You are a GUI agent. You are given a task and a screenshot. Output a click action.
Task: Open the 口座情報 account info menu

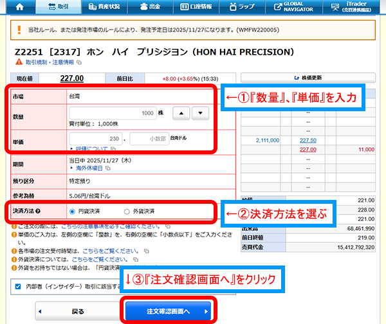point(195,8)
